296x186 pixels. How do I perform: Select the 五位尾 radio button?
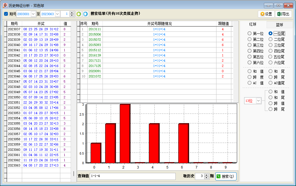point(271,57)
